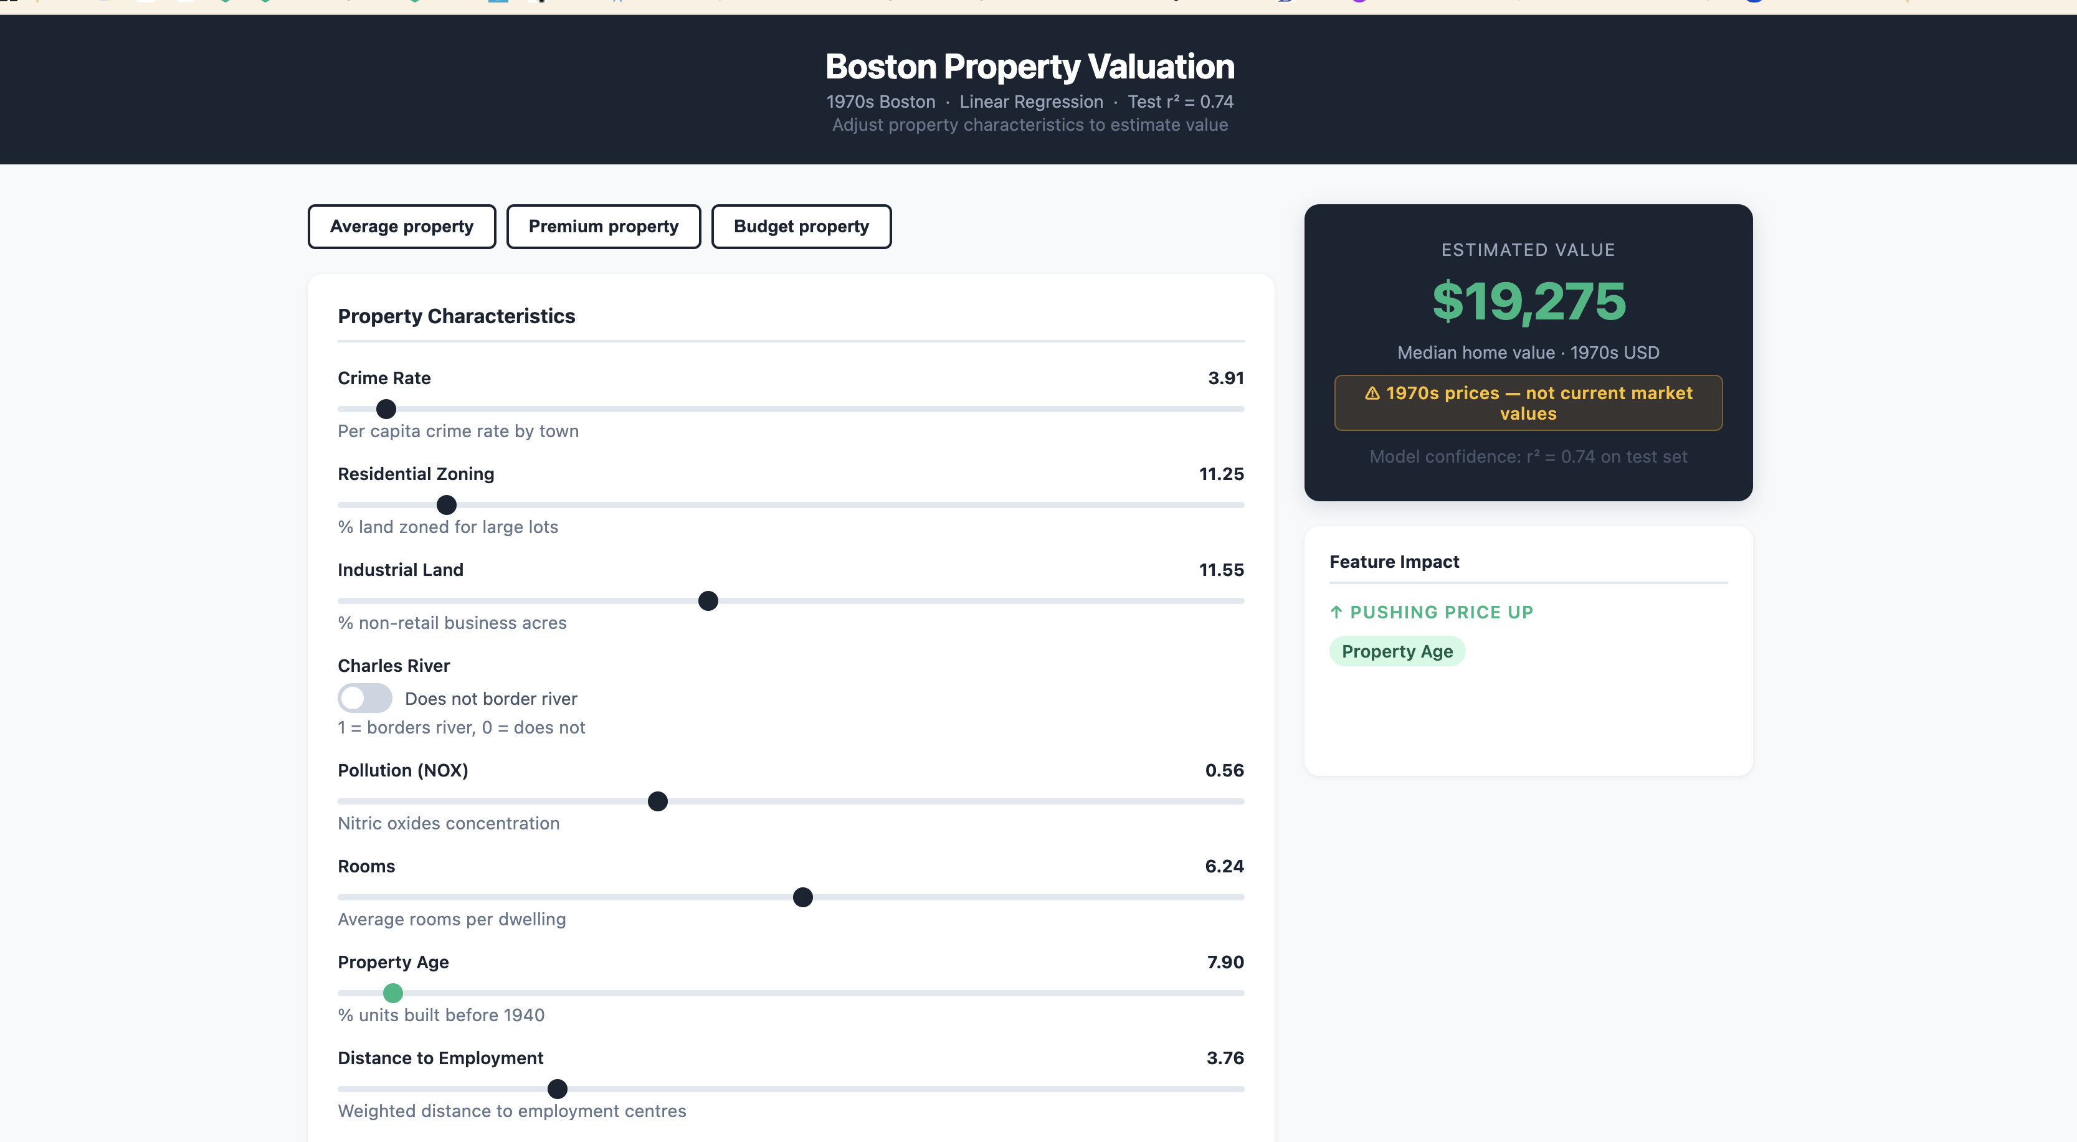Screen dimensions: 2077x1142
Task: Click the 'Nitric oxides concentration' text
Action: (449, 824)
